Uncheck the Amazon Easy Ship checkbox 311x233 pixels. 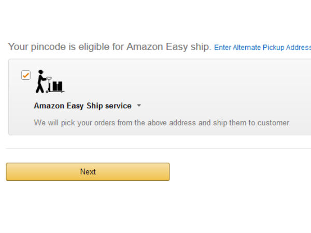pyautogui.click(x=25, y=76)
